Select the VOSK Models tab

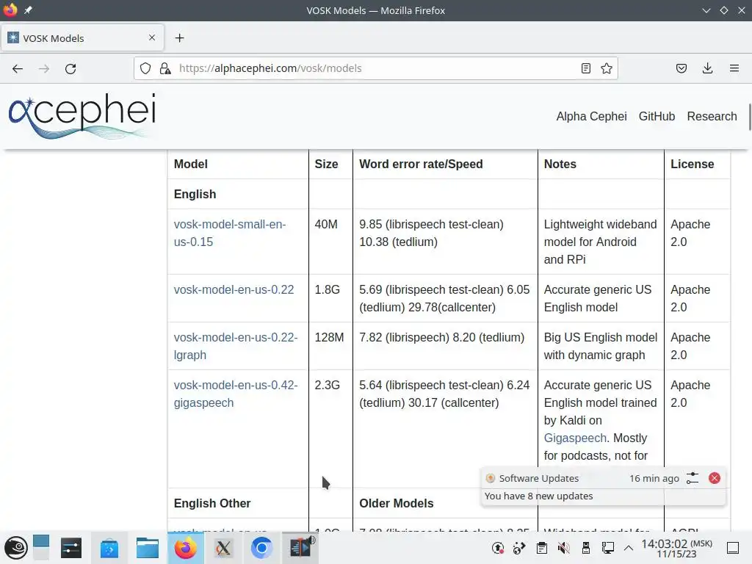(x=82, y=38)
